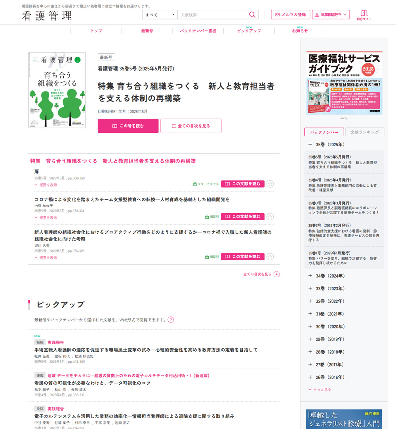Click the 連載 データをチカラに series link

[x=129, y=376]
